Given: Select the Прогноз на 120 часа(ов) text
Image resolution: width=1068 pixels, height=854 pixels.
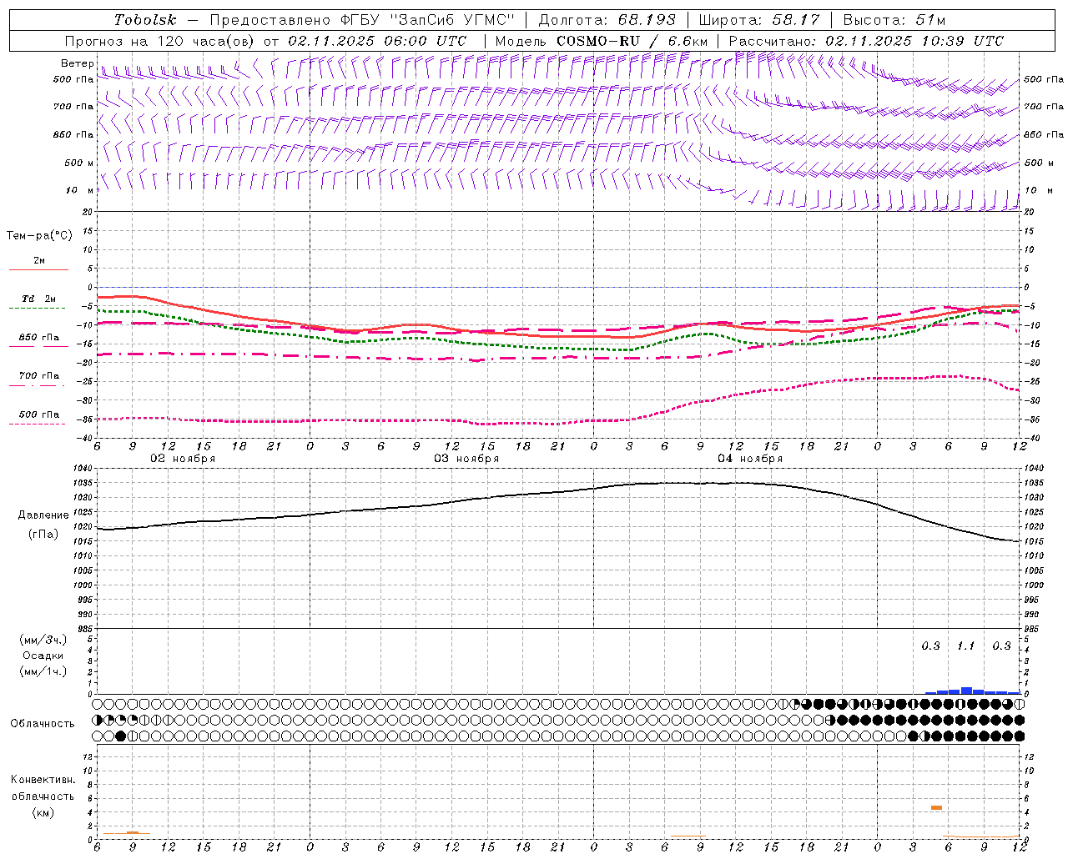Looking at the screenshot, I should click(x=160, y=41).
